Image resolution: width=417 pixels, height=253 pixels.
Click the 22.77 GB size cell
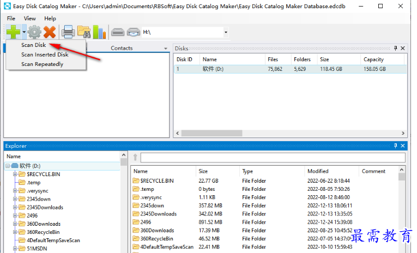tap(208, 181)
